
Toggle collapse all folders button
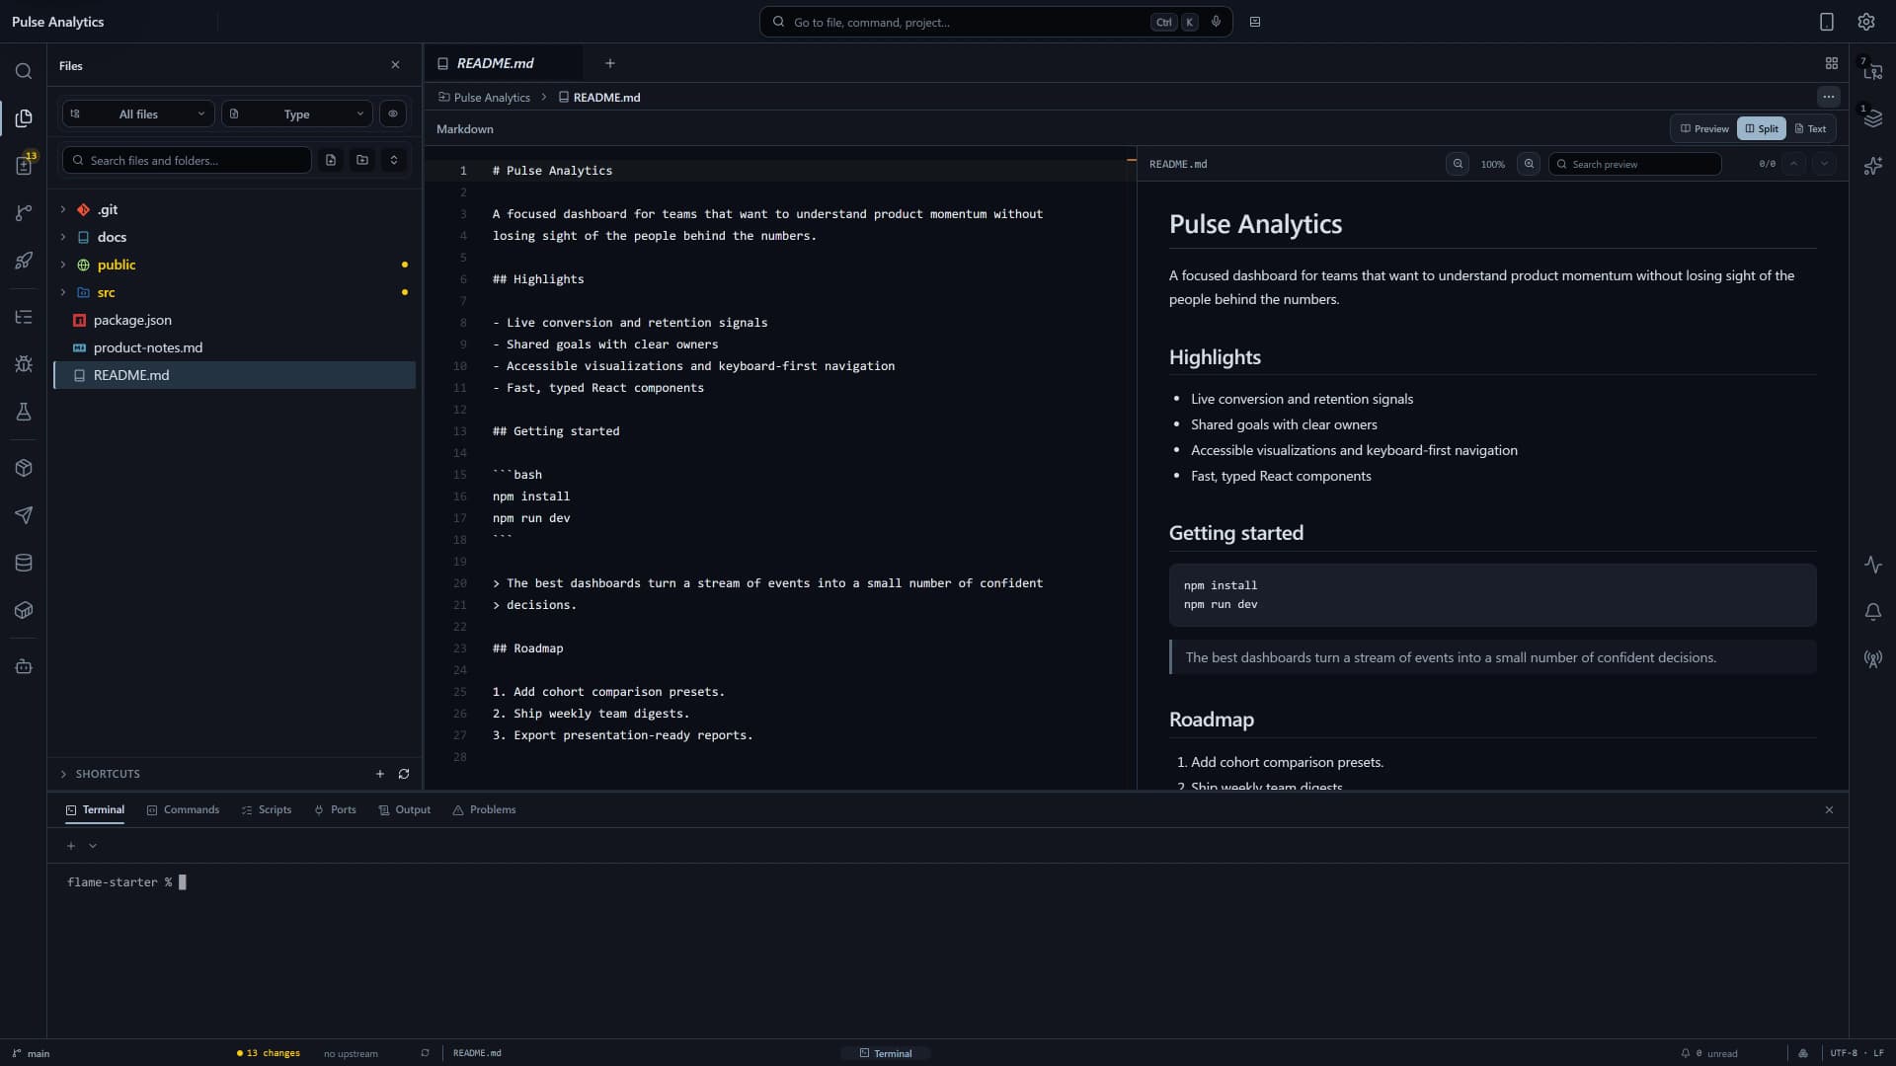pos(394,160)
